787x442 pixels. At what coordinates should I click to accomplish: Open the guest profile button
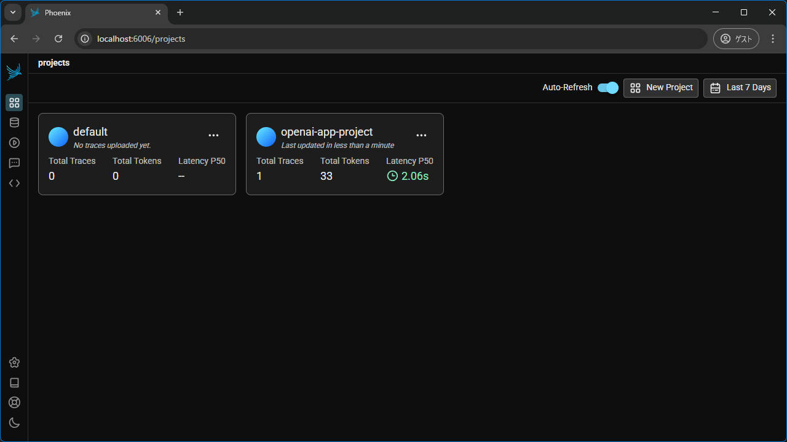point(736,39)
